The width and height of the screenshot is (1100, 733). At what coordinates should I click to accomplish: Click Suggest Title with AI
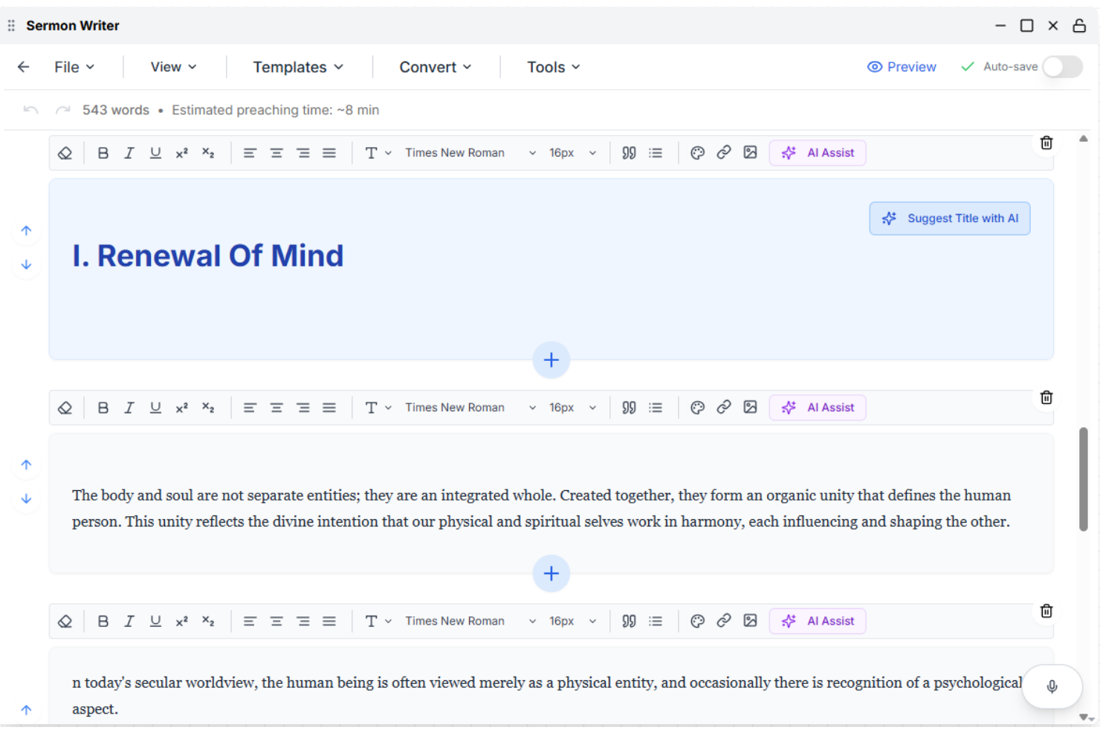(950, 218)
